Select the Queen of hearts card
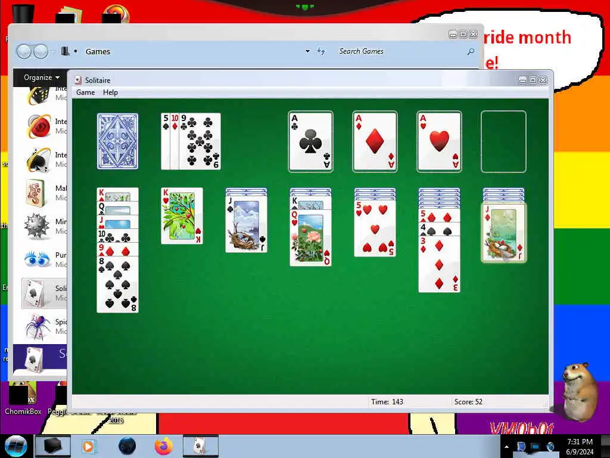This screenshot has height=458, width=610. 310,238
